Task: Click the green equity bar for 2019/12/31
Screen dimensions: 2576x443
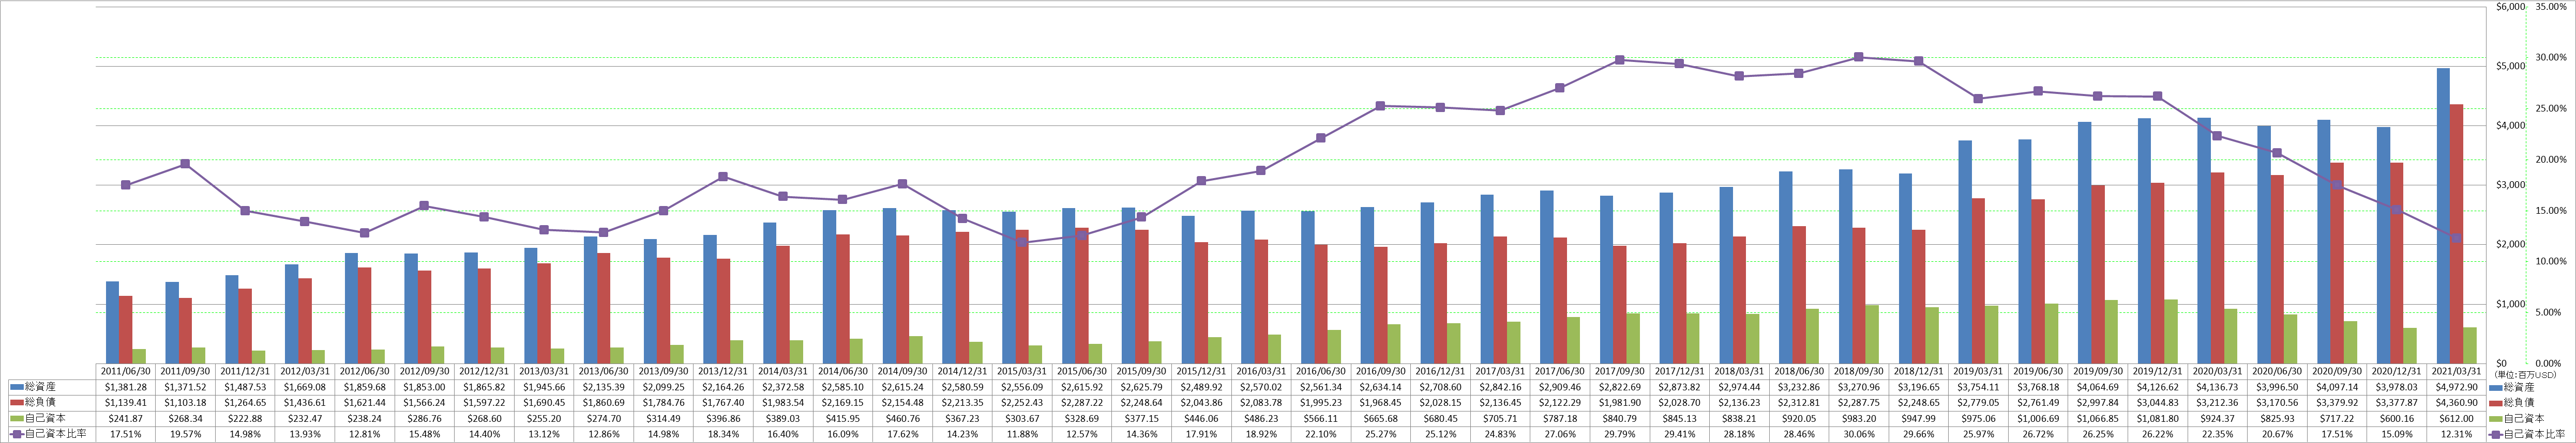Action: [x=2170, y=331]
